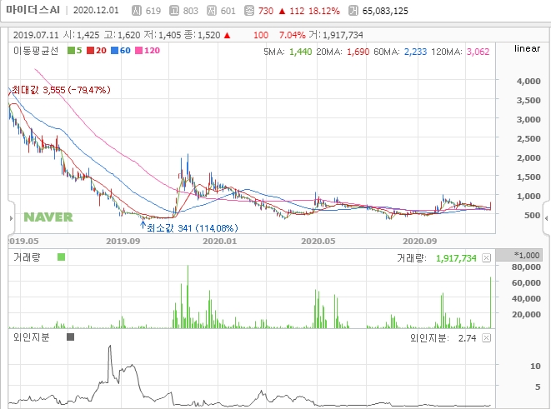
Task: Click the 5MA value 1,440
Action: [x=300, y=52]
